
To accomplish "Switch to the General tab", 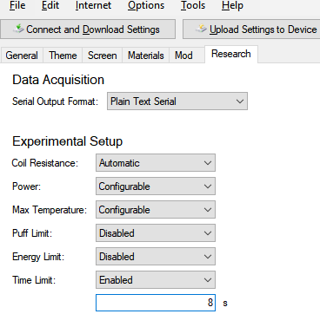I will click(22, 56).
